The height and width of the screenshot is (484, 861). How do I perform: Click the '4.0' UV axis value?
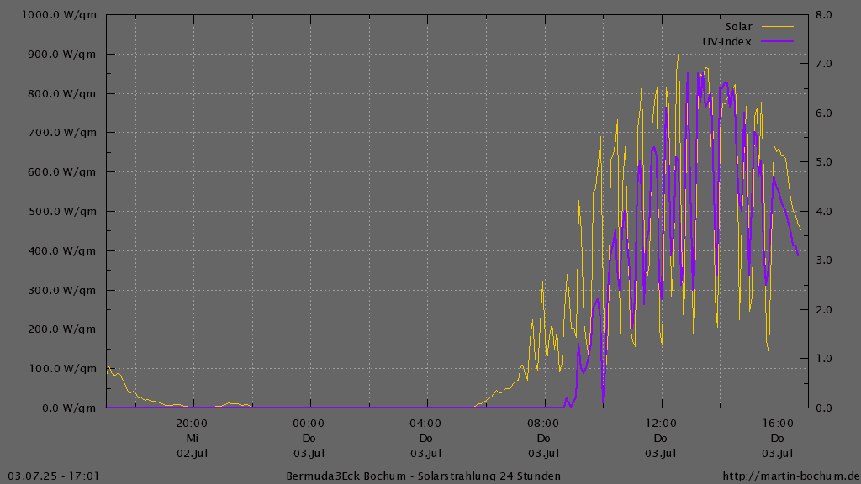824,211
